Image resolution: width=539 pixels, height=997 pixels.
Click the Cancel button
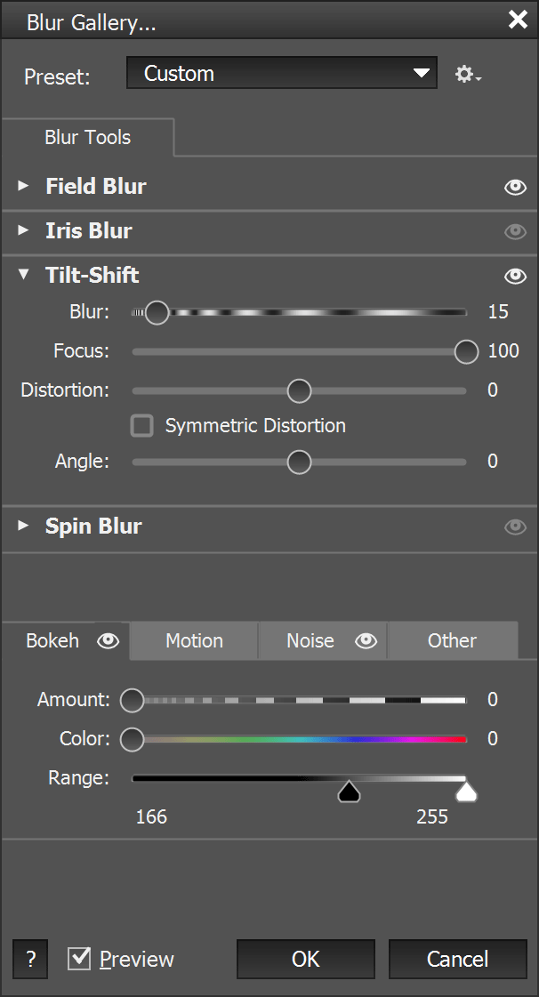(x=457, y=959)
